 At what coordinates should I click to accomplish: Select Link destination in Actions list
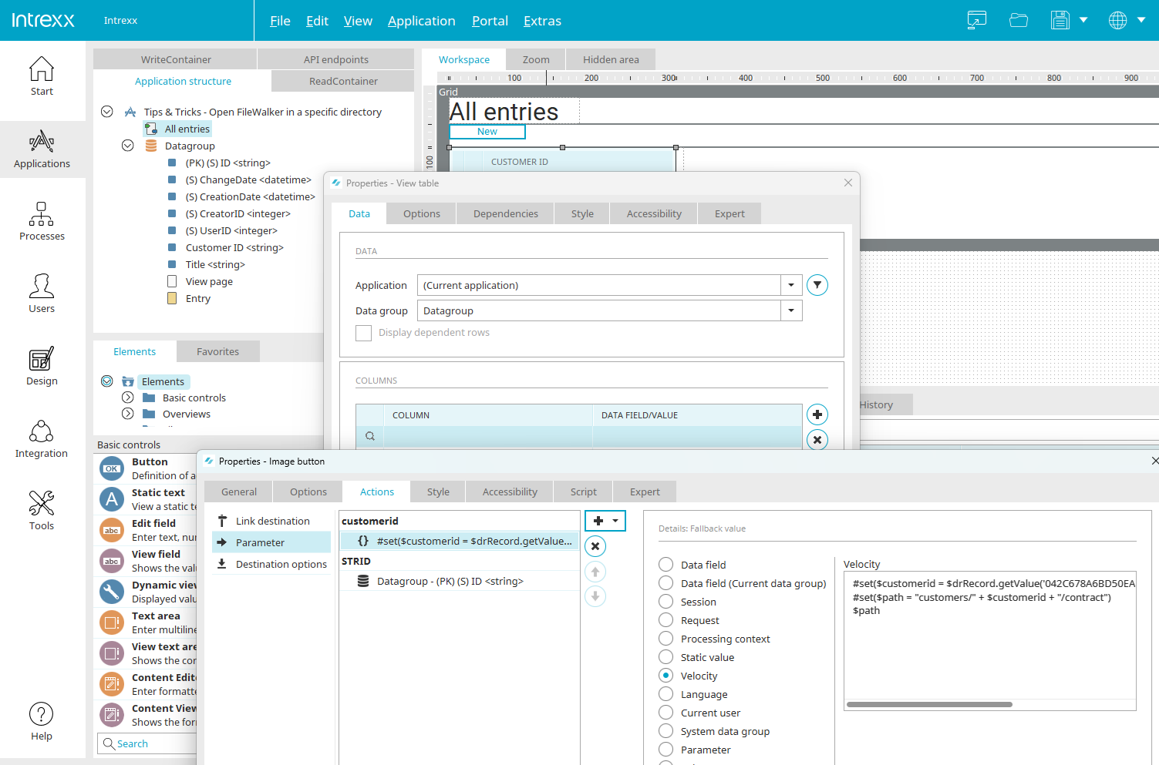pos(272,521)
